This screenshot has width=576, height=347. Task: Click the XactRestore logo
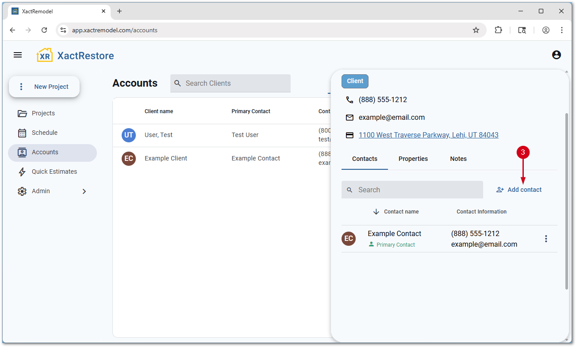[x=75, y=55]
